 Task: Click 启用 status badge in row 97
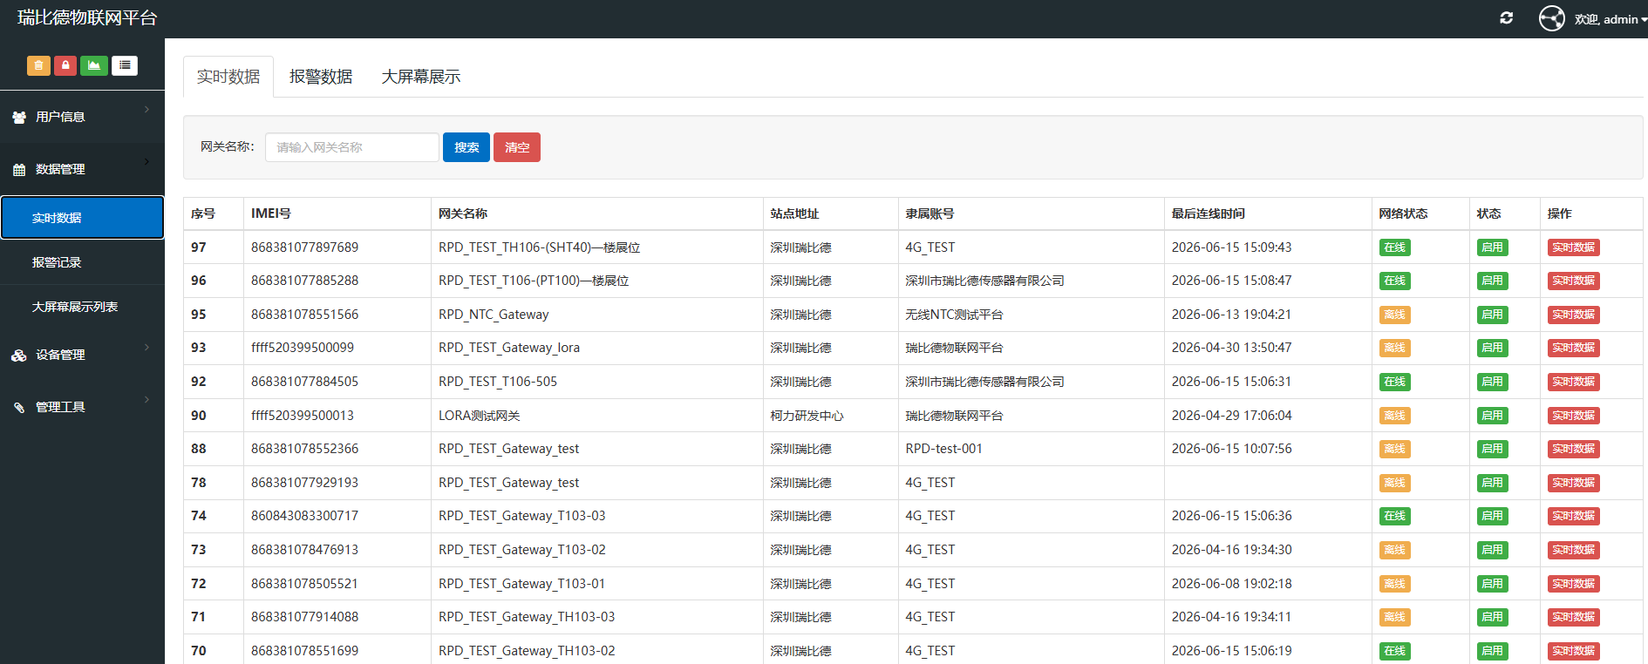1492,247
